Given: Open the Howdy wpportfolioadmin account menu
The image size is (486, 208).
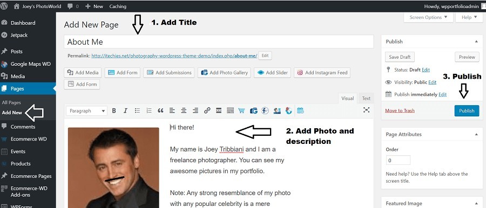Looking at the screenshot, I should pos(455,6).
